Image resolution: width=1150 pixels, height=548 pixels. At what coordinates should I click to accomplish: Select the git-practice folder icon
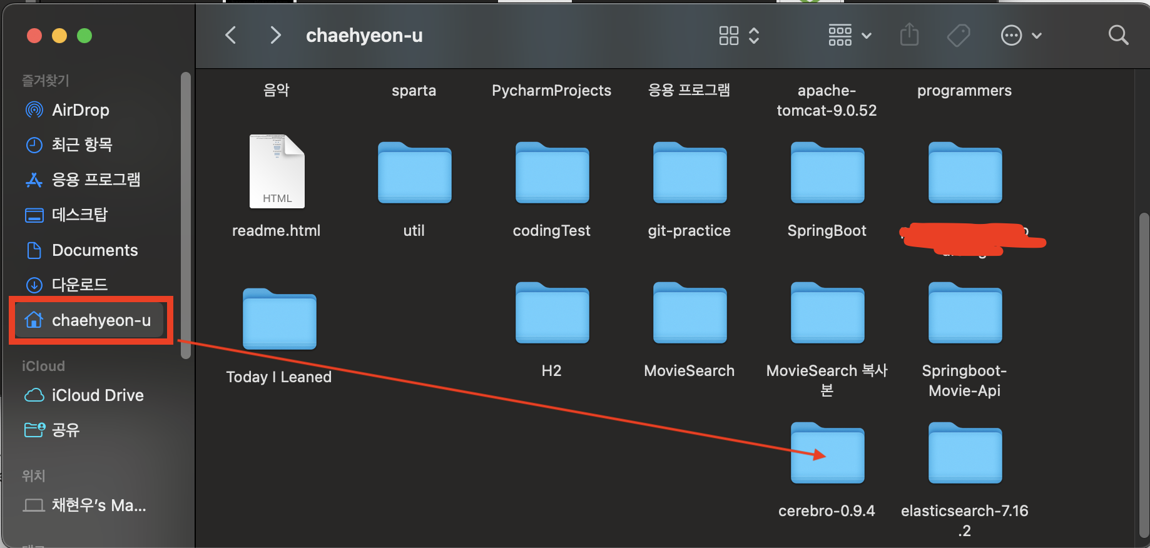coord(689,173)
